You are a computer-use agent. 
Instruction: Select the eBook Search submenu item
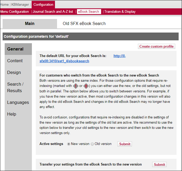89,11
